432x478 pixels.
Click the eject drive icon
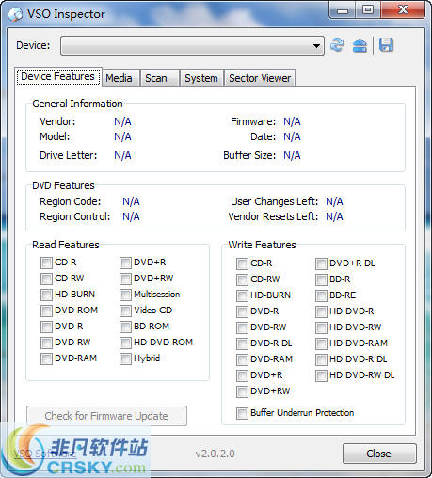coord(360,45)
